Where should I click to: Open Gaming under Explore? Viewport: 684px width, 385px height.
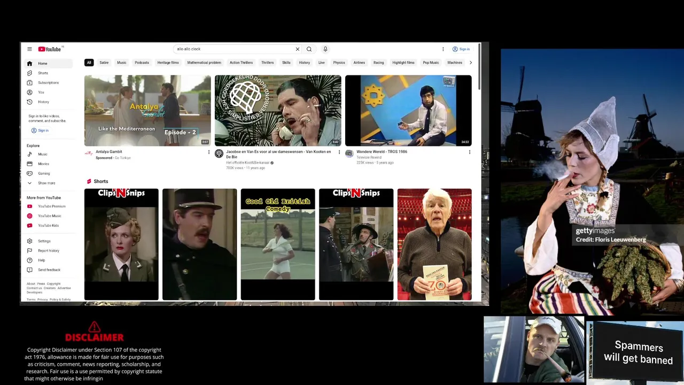pos(49,174)
